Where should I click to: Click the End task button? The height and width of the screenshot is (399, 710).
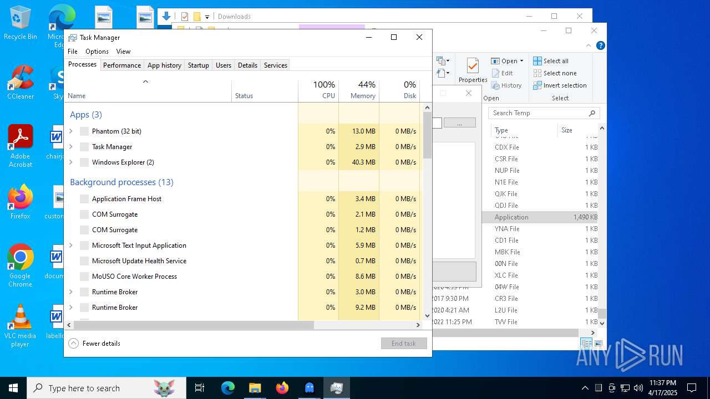pos(404,344)
